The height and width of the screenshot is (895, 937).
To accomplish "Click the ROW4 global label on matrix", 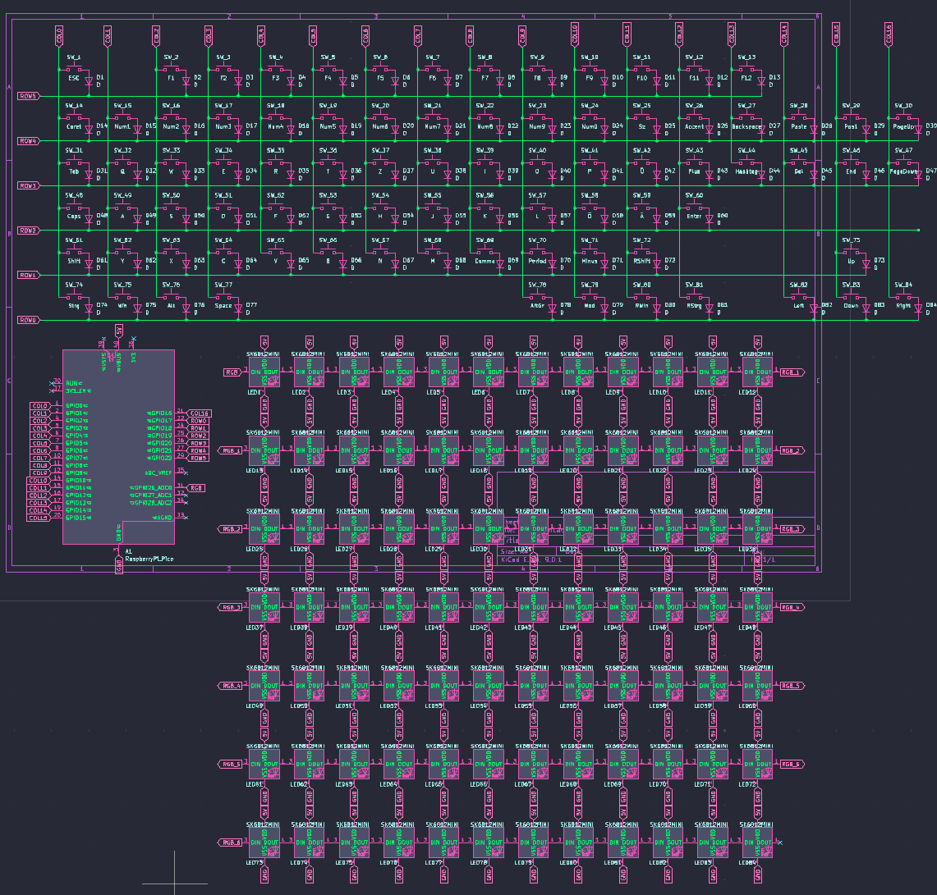I will [29, 141].
